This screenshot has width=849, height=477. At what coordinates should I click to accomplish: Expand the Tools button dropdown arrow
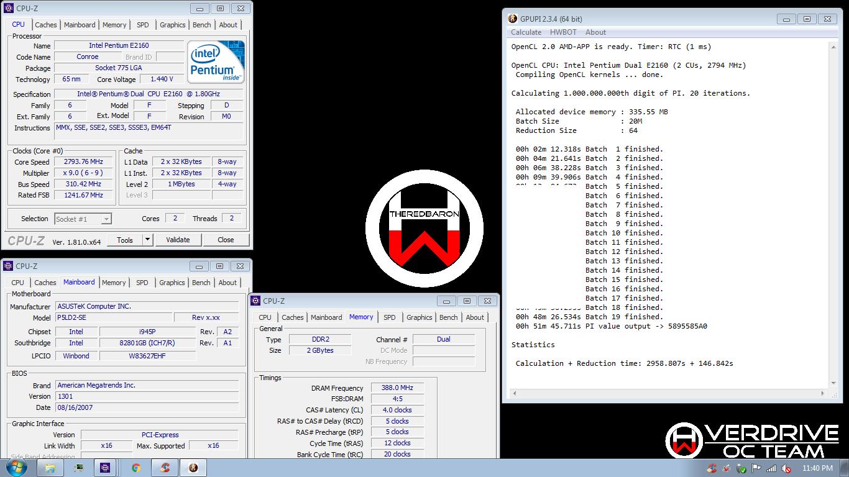147,240
